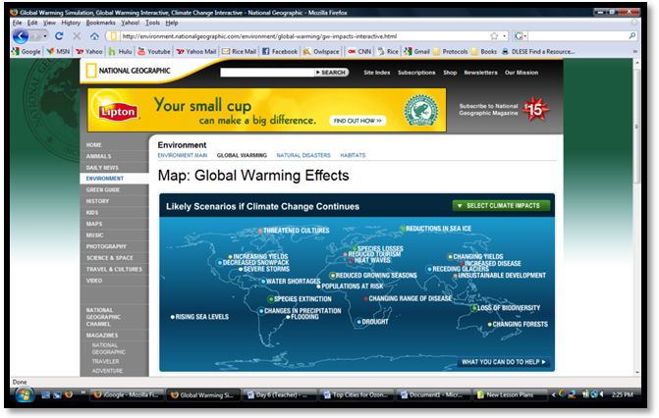The width and height of the screenshot is (659, 418).
Task: Open the Hulu bookmark
Action: tap(120, 51)
